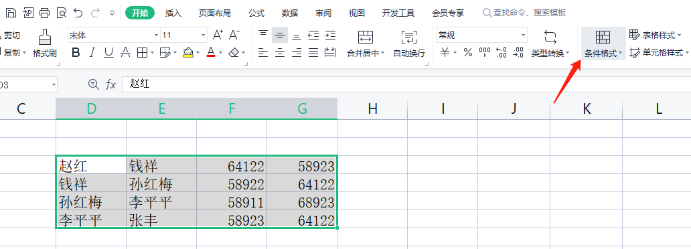Switch to the 审阅 tab
Screen dimensions: 691x249
click(323, 13)
